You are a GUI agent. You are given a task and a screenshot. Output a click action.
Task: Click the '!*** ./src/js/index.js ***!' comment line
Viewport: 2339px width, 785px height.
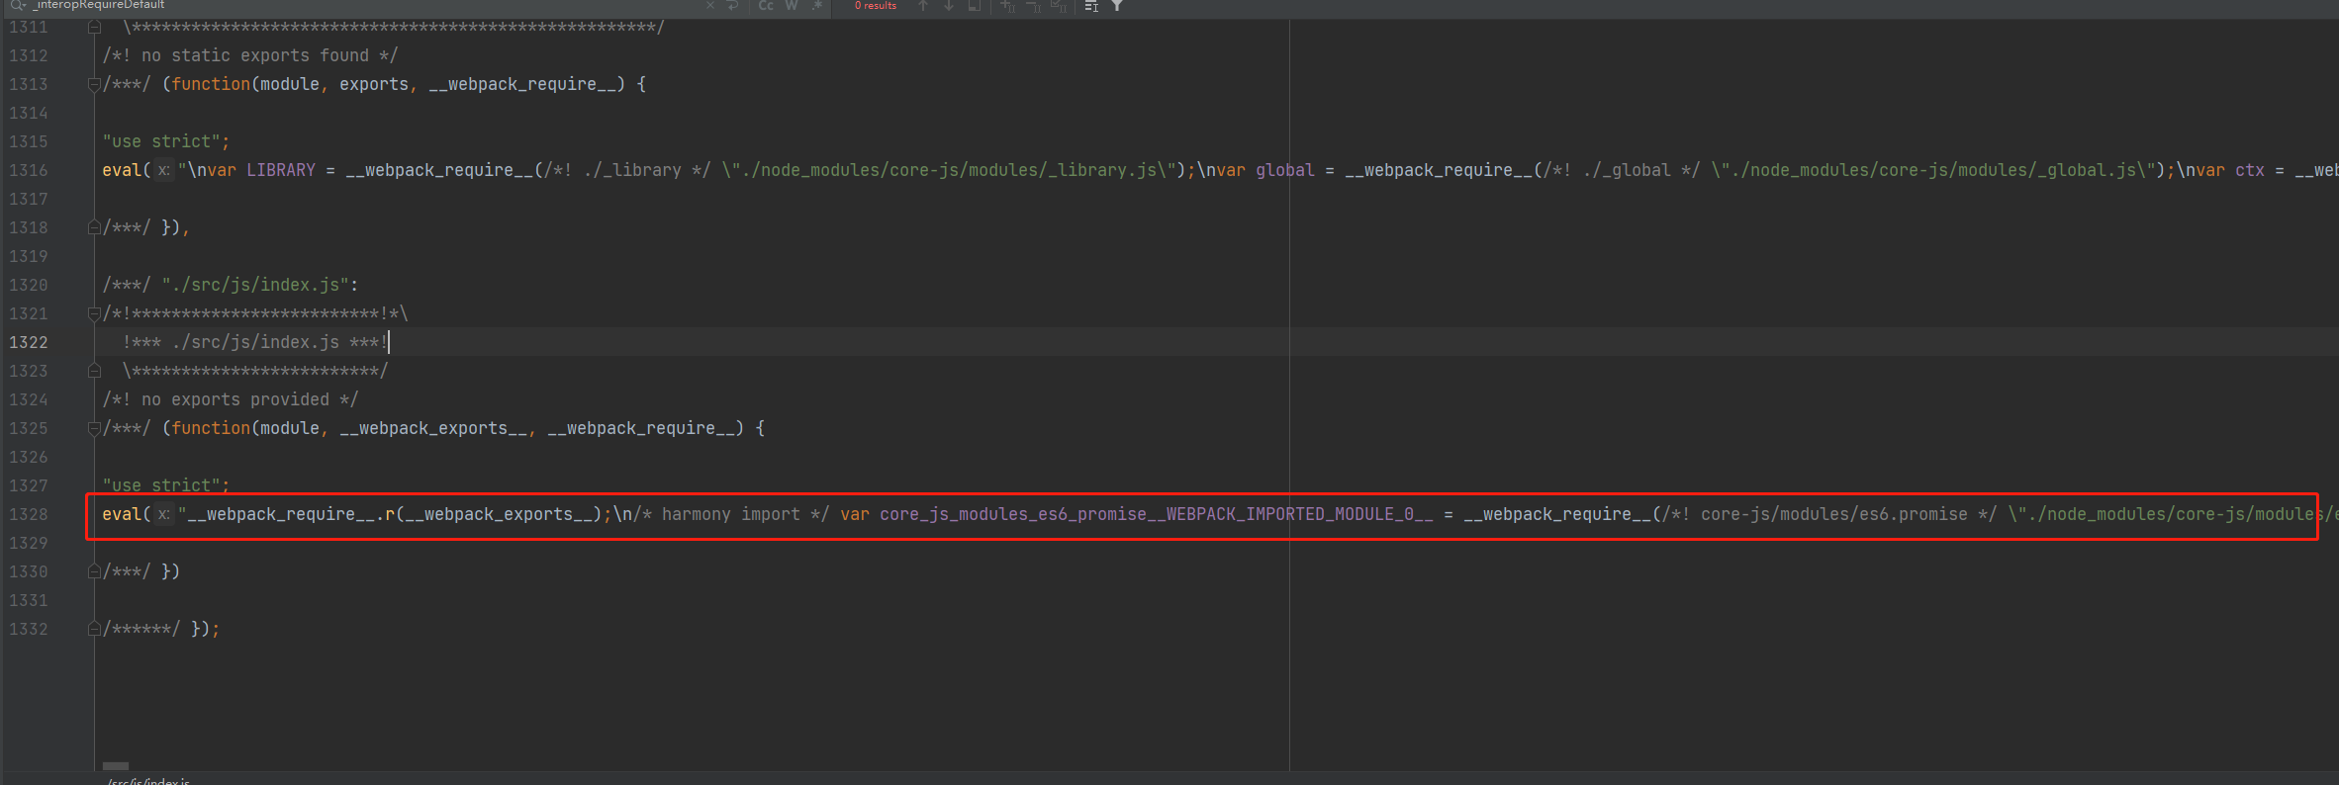click(255, 342)
